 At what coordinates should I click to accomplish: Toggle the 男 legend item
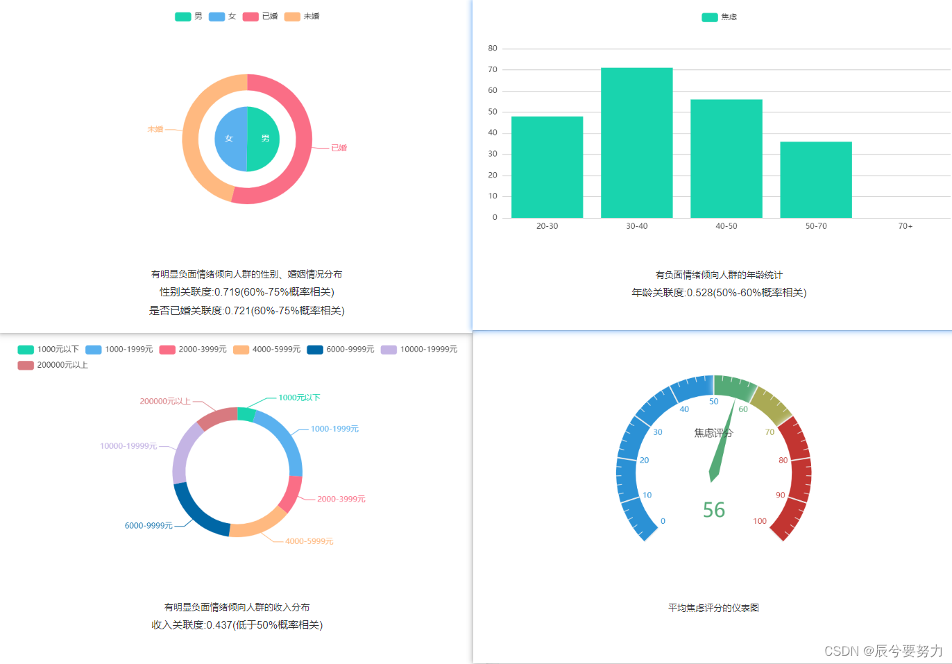pyautogui.click(x=189, y=16)
